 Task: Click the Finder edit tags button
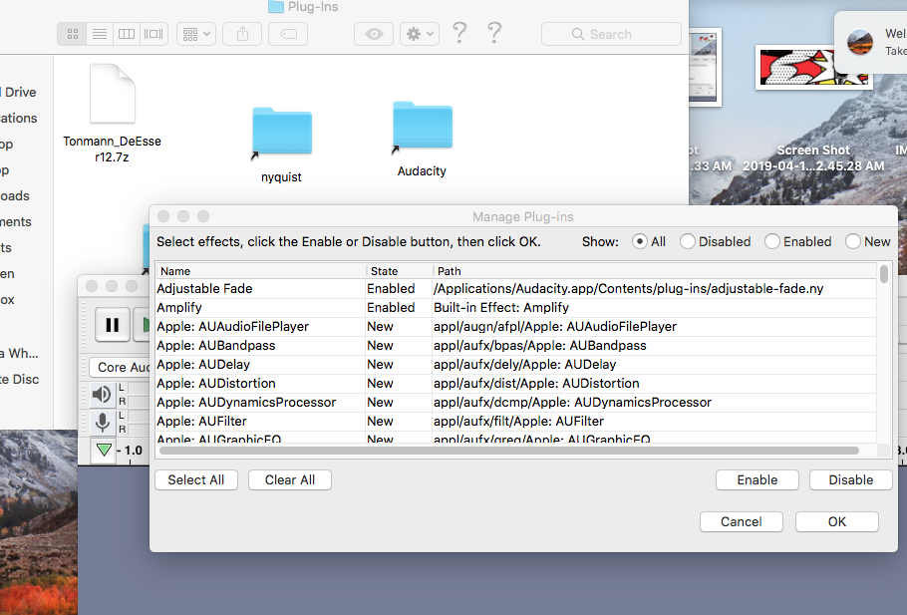pos(288,34)
